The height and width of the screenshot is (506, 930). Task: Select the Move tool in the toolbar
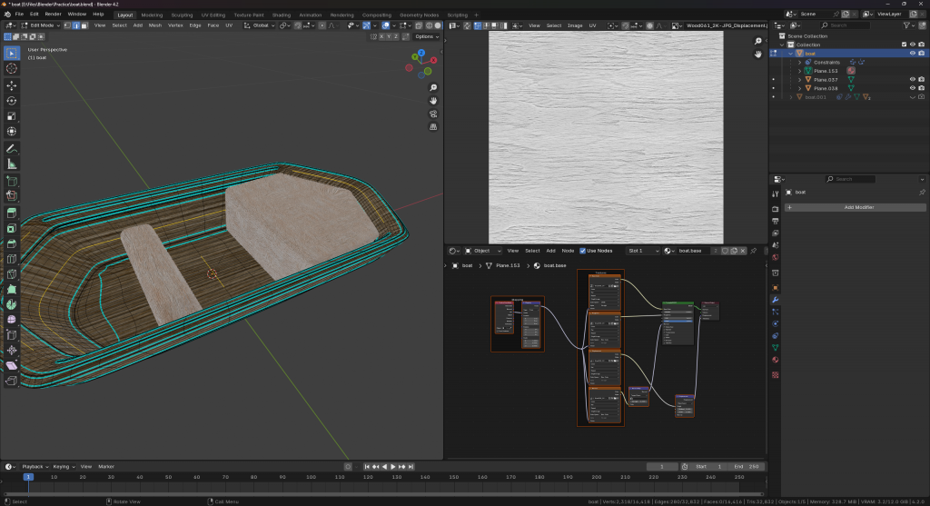(12, 84)
